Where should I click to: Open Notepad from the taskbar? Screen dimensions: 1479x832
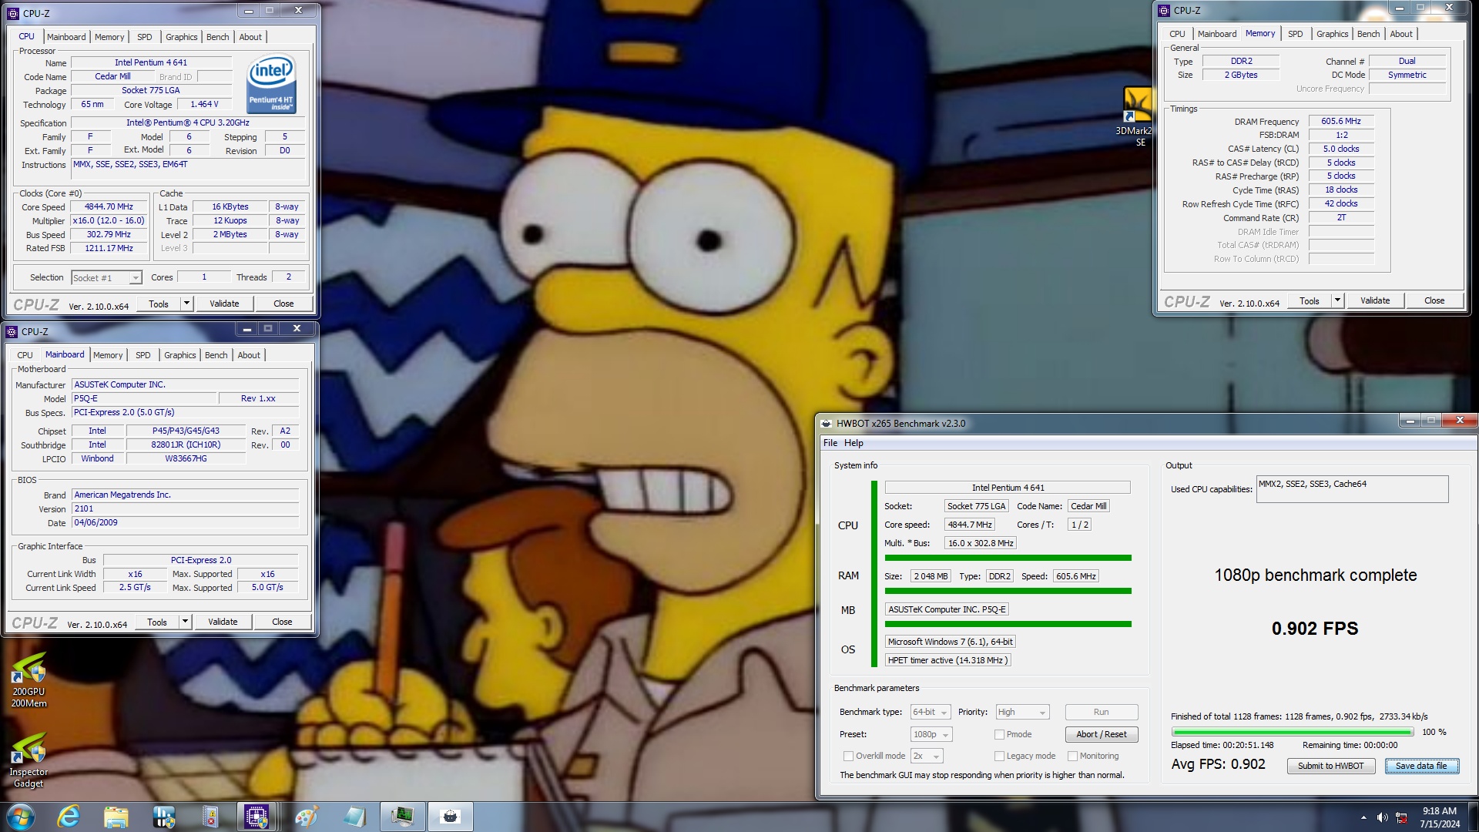[x=354, y=817]
